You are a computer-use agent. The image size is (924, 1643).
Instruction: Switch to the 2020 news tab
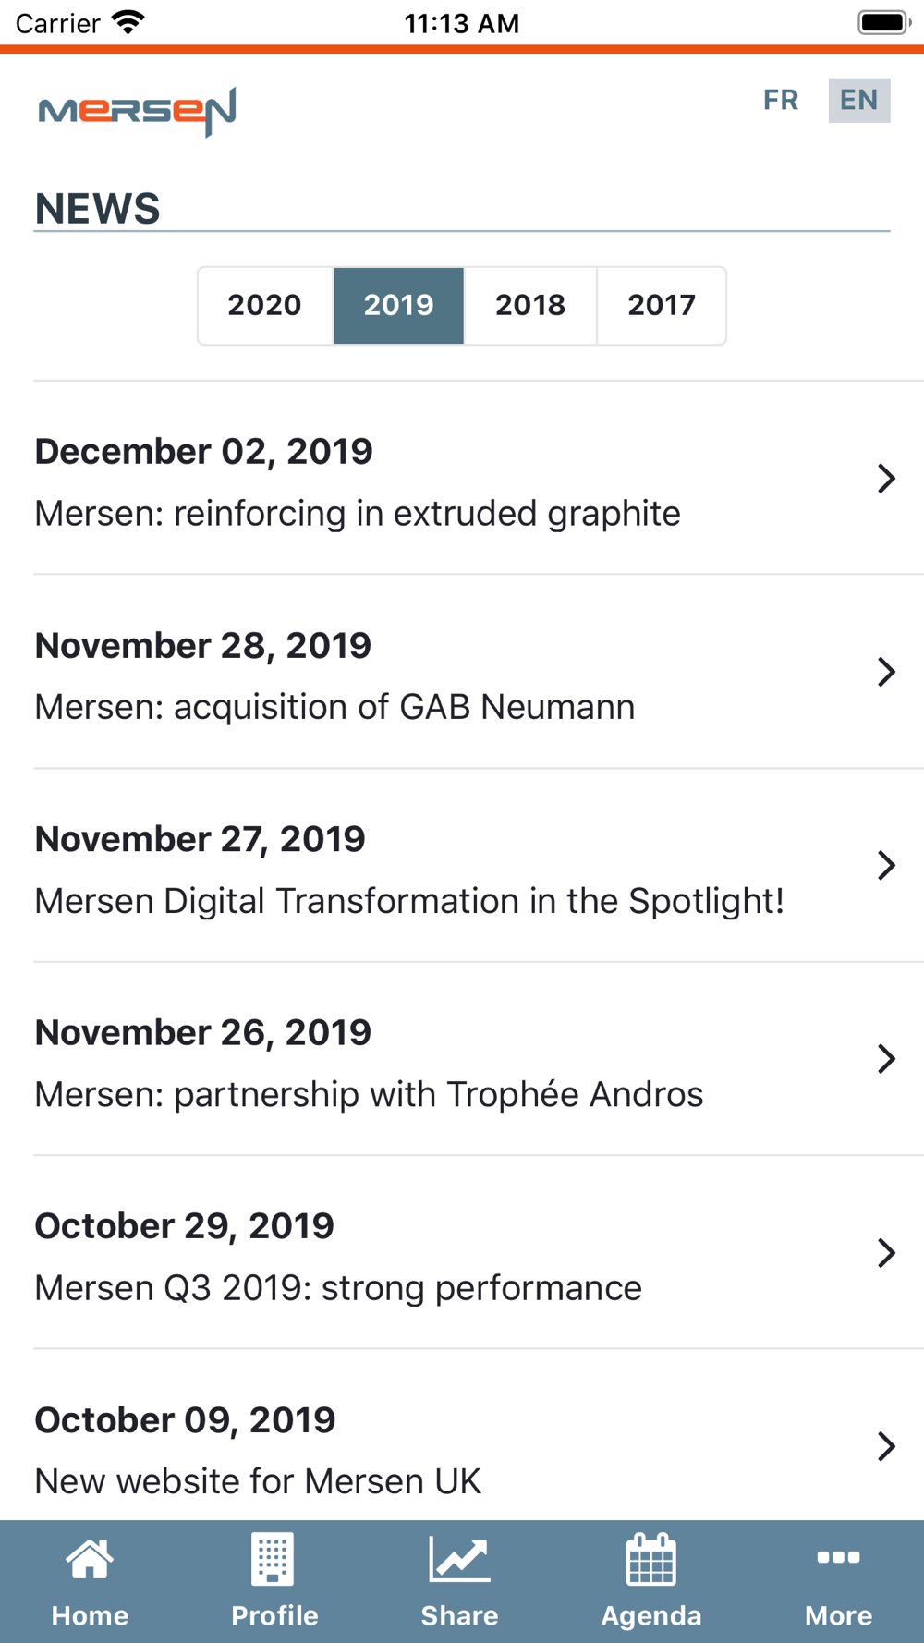click(265, 305)
